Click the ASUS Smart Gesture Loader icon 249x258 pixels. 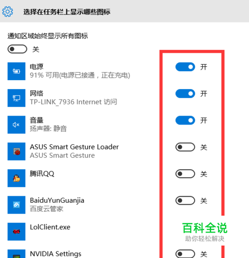(x=16, y=151)
